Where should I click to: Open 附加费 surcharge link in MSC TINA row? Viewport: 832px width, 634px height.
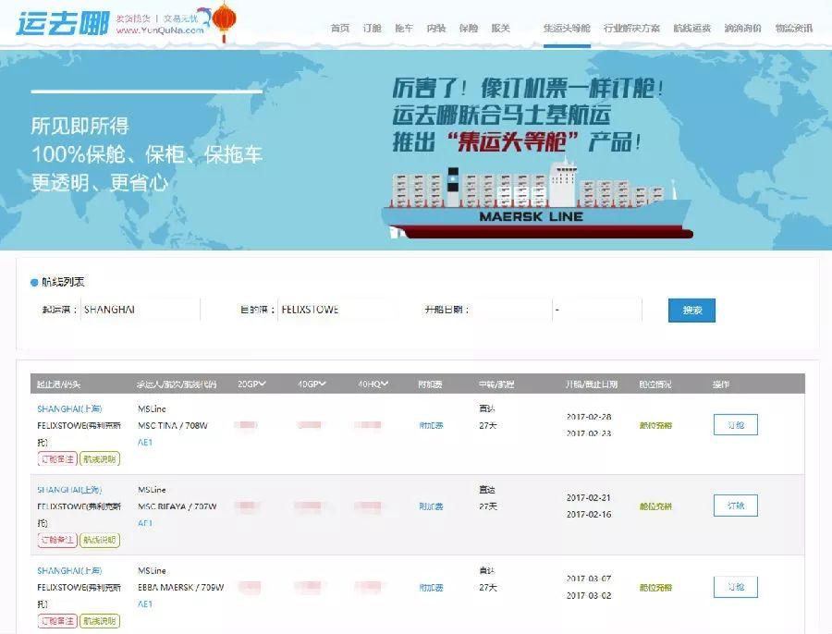(431, 425)
